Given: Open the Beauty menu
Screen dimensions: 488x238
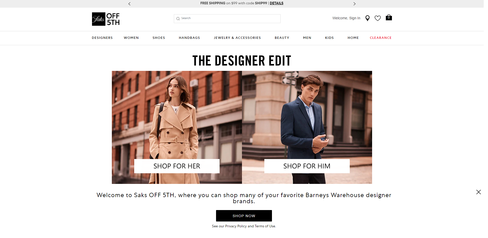Looking at the screenshot, I should coord(282,38).
